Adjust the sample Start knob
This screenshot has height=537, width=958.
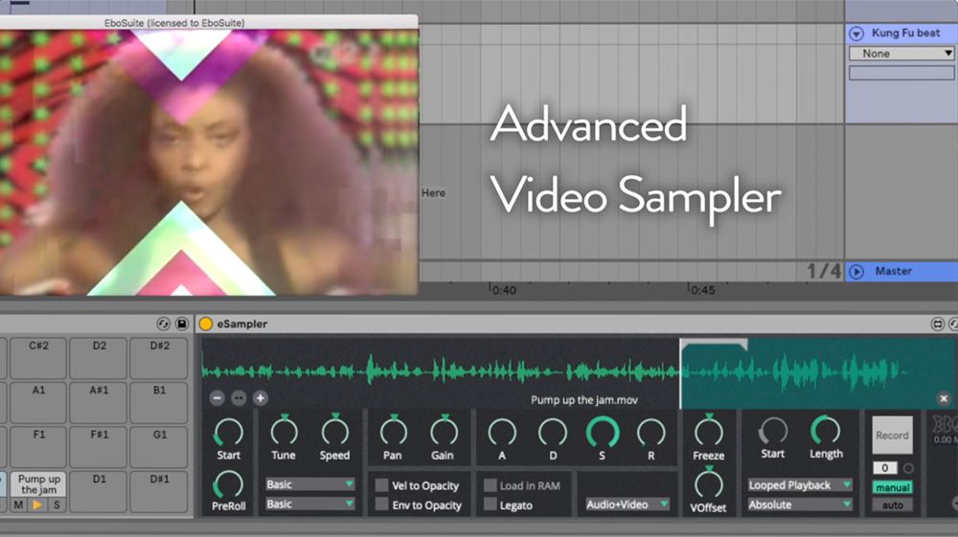tap(229, 433)
